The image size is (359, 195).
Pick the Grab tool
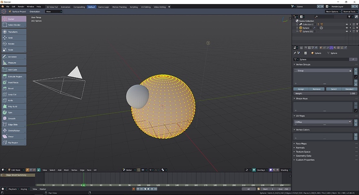click(x=14, y=38)
